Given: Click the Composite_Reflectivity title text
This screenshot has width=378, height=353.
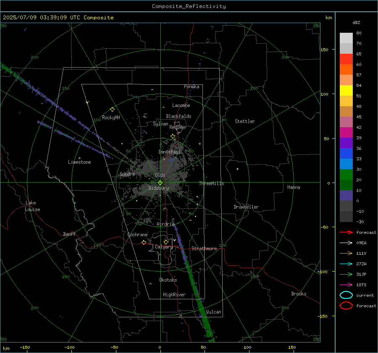Looking at the screenshot, I should (189, 6).
